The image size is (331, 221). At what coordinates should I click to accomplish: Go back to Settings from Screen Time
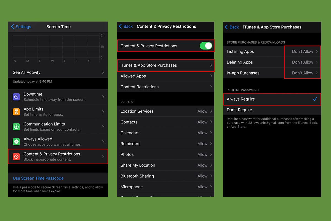[21, 27]
